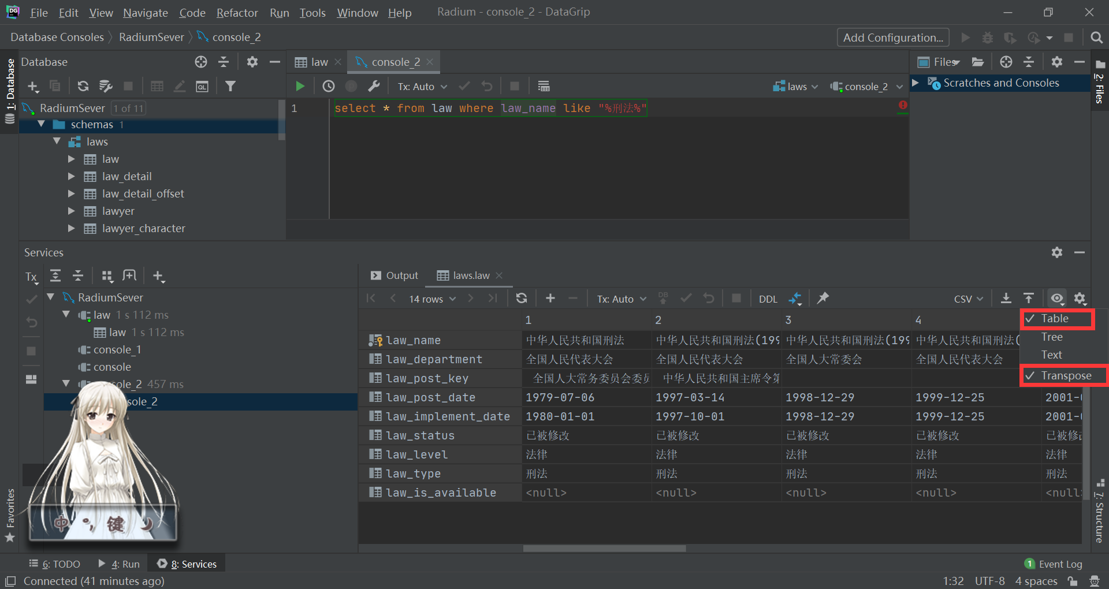Viewport: 1109px width, 589px height.
Task: Expand the law_detail table node
Action: click(71, 176)
